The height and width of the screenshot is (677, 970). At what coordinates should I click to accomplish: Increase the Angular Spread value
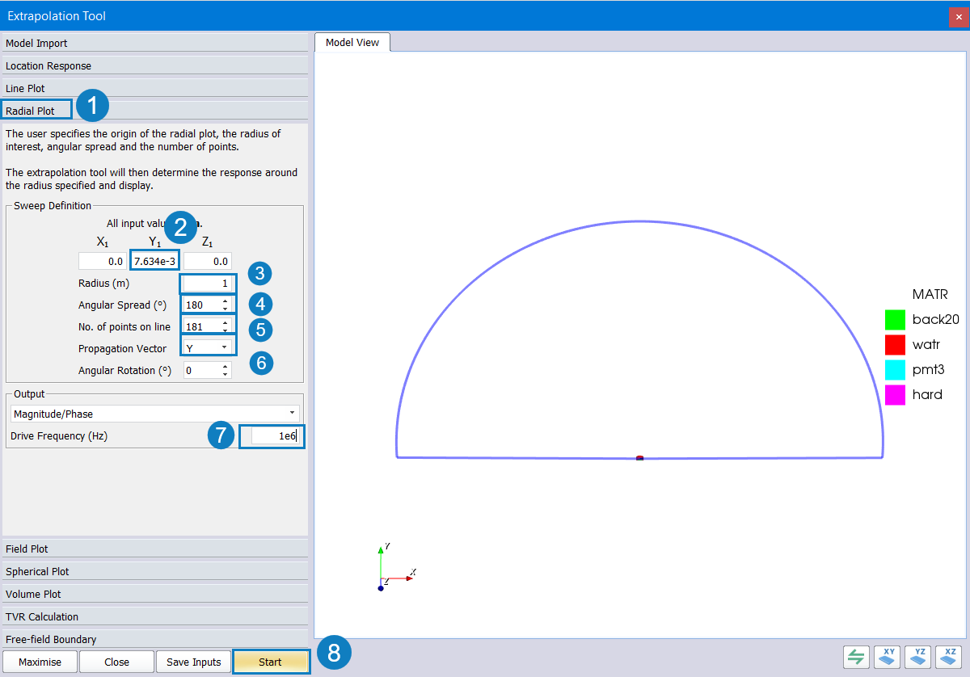pos(225,301)
